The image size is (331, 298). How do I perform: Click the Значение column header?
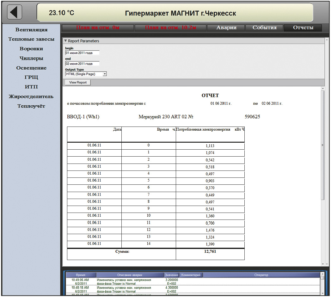tap(171, 275)
